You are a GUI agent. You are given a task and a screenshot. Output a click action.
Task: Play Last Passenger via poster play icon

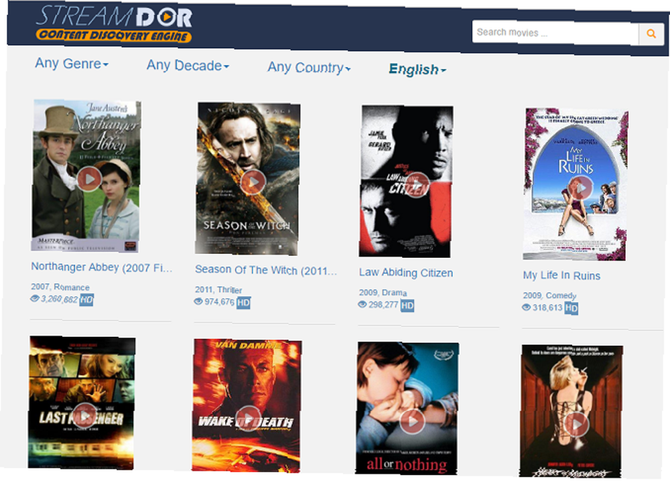[x=85, y=415]
